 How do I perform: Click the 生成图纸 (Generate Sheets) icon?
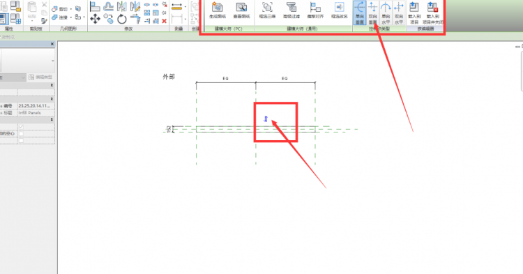click(218, 10)
